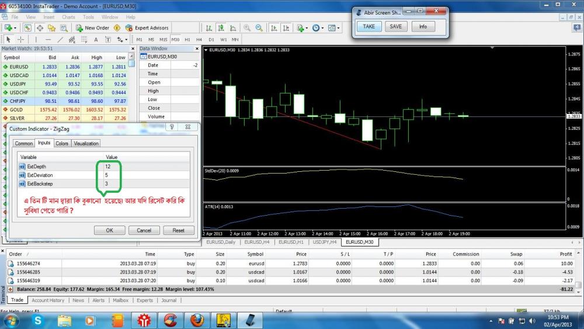Open the arrows objects dropdown
The height and width of the screenshot is (329, 584).
pos(122,40)
